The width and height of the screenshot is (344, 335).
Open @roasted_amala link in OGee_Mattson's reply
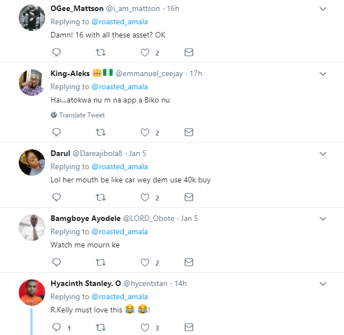(120, 21)
